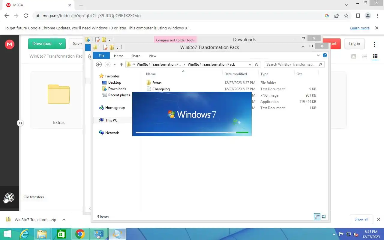The height and width of the screenshot is (240, 384).
Task: Open the Chrome three-dot menu
Action: coord(377,16)
